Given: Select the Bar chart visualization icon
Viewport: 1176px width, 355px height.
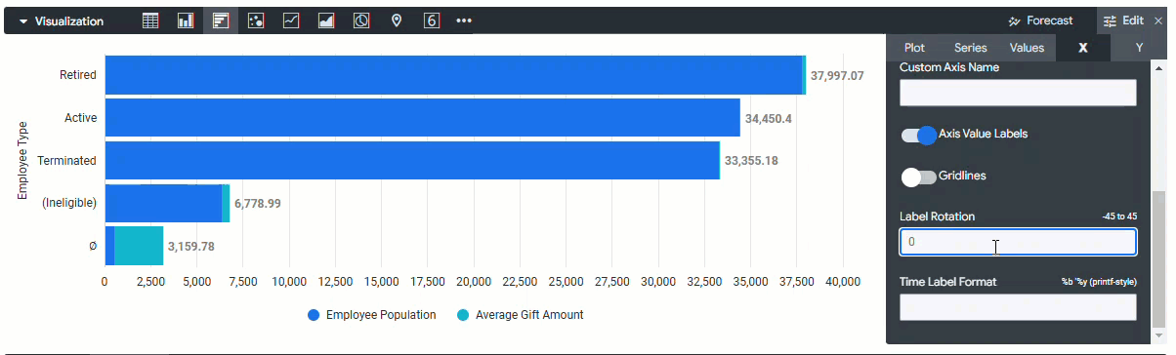Looking at the screenshot, I should pyautogui.click(x=221, y=20).
